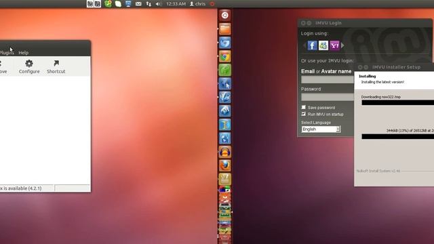Show previous login providers with left arrow
Image resolution: width=434 pixels, height=244 pixels.
click(304, 45)
